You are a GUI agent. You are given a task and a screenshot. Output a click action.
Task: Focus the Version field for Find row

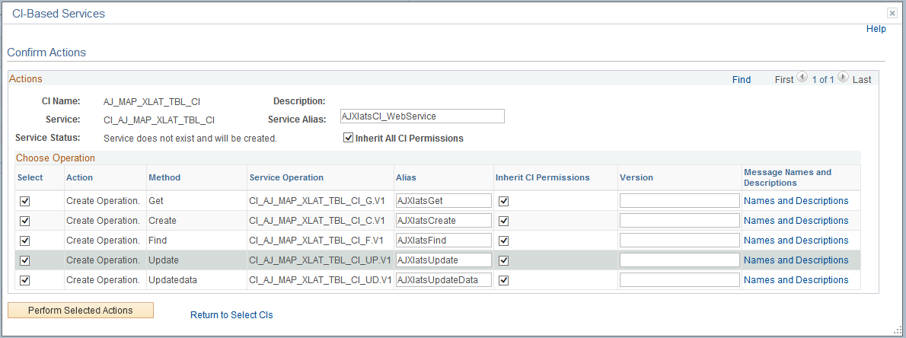[679, 241]
